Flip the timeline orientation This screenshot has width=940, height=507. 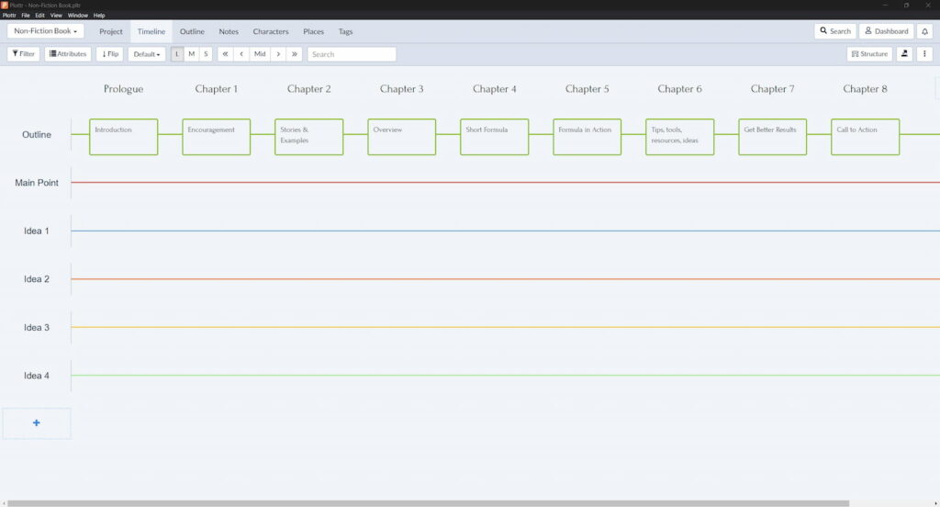109,54
